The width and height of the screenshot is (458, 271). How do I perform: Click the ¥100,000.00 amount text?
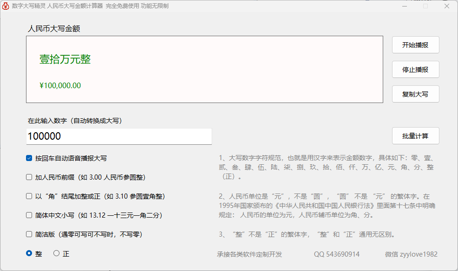coord(60,85)
